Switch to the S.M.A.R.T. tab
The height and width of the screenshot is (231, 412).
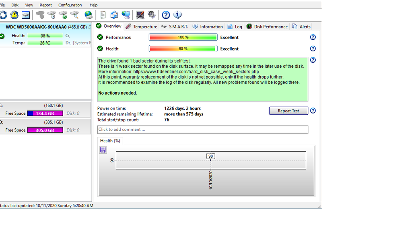(175, 27)
